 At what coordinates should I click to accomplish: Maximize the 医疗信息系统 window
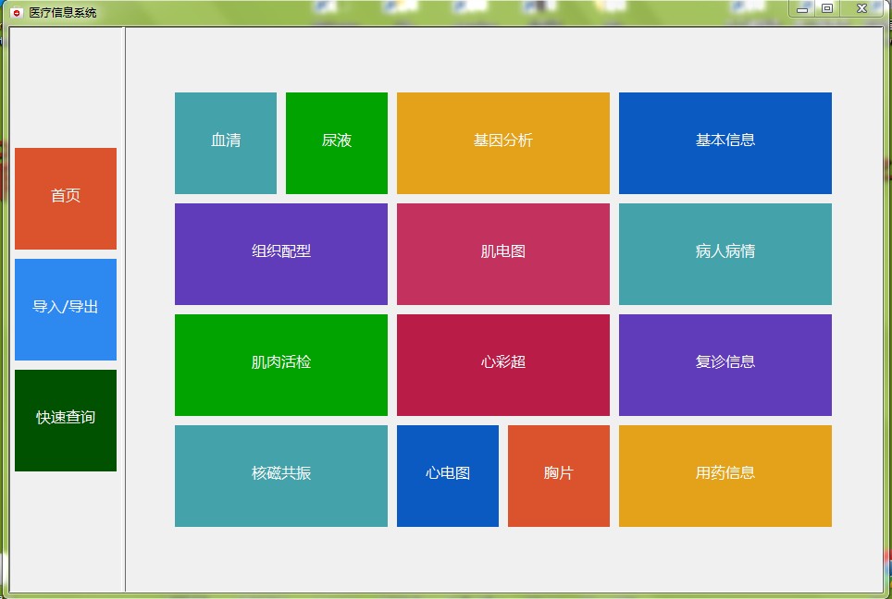click(x=827, y=8)
